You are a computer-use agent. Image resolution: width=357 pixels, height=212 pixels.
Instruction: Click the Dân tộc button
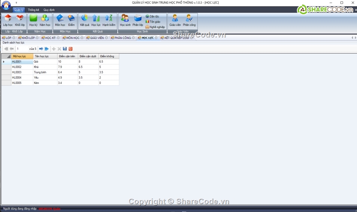(x=153, y=16)
